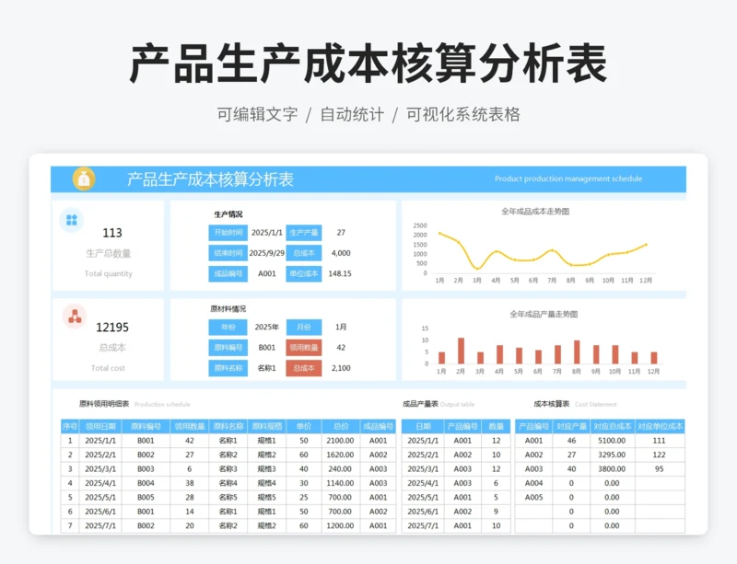Click the unit cost cell 122
The height and width of the screenshot is (564, 737).
pos(659,455)
